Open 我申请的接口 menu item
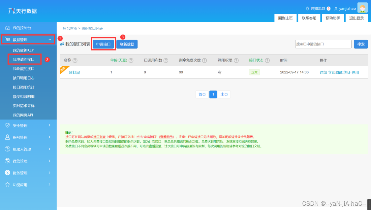This screenshot has width=371, height=210. (x=24, y=59)
